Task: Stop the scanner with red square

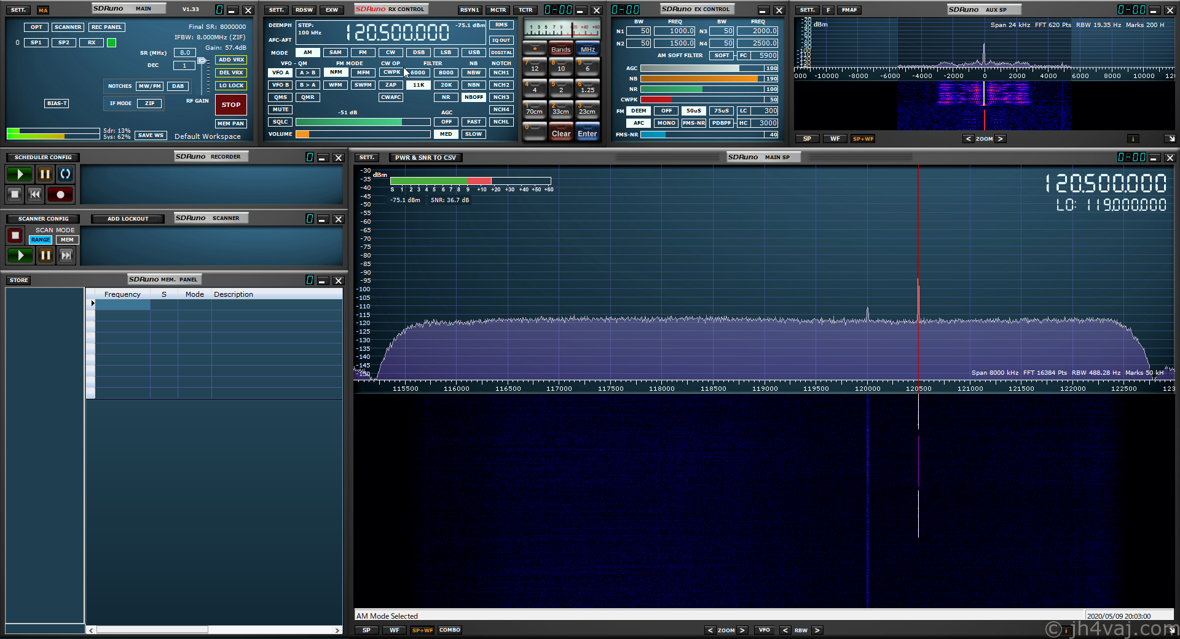Action: click(x=15, y=235)
